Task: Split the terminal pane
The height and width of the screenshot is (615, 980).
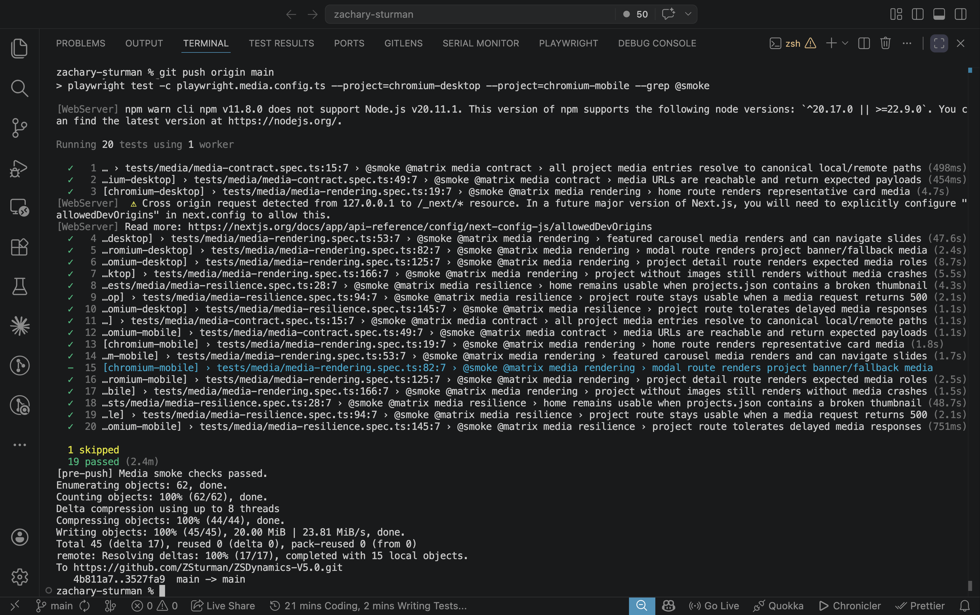Action: (x=864, y=43)
